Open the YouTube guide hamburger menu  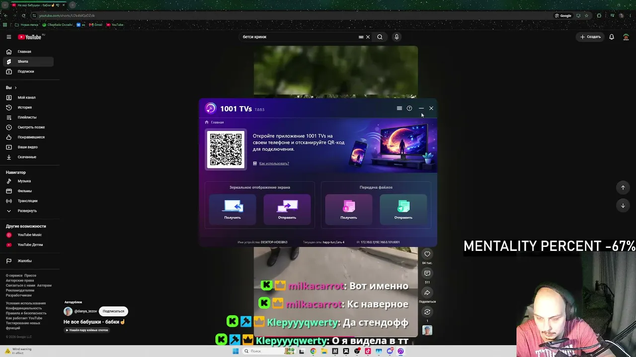coord(9,37)
